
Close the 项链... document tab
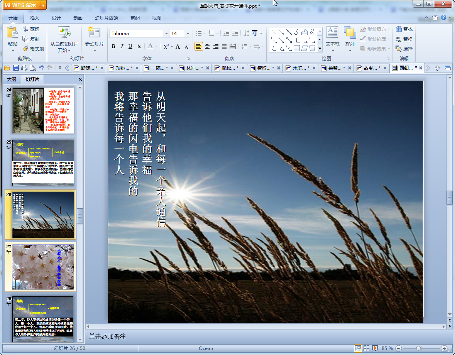click(137, 68)
